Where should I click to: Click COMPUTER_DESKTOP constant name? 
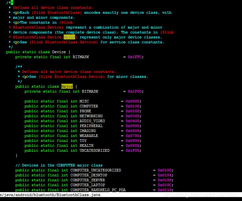click(x=89, y=175)
